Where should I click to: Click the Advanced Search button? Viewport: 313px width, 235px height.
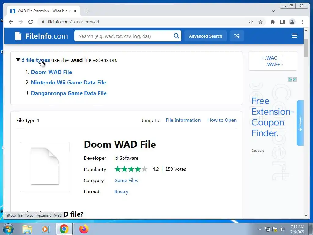coord(205,36)
